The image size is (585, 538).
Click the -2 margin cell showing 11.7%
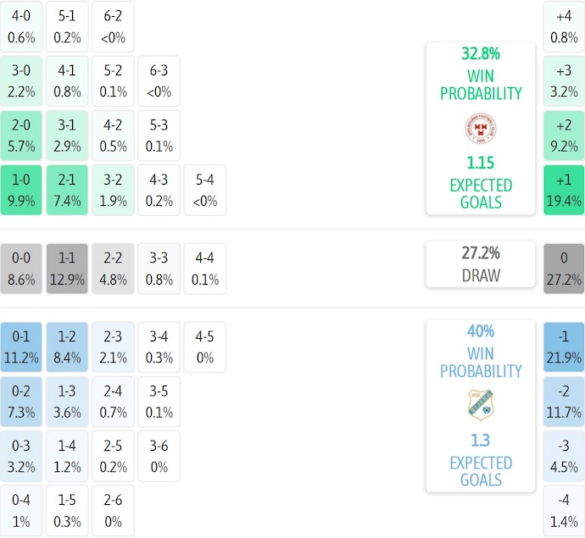(x=564, y=401)
